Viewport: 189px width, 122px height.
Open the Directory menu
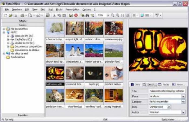(x=17, y=10)
